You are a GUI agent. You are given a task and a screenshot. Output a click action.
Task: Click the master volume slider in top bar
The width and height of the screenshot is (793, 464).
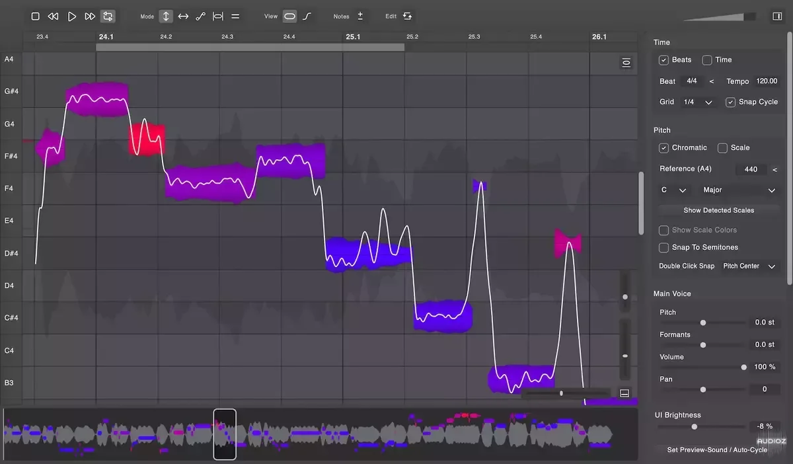[x=720, y=16]
